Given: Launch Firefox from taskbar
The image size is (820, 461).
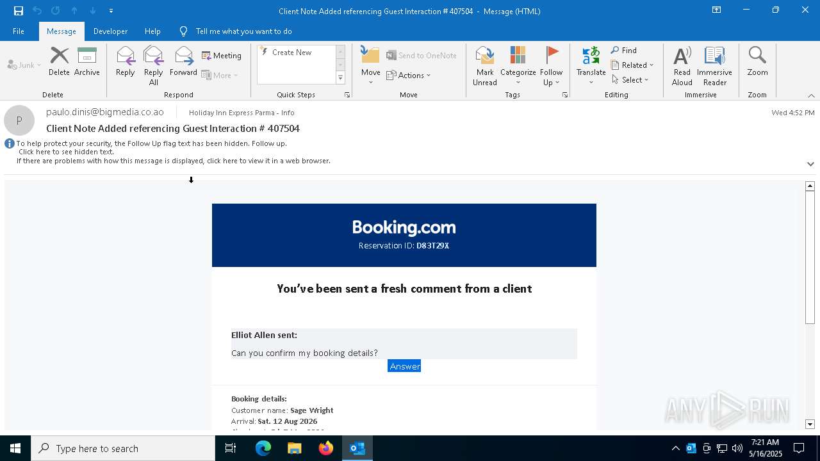Looking at the screenshot, I should pyautogui.click(x=326, y=448).
